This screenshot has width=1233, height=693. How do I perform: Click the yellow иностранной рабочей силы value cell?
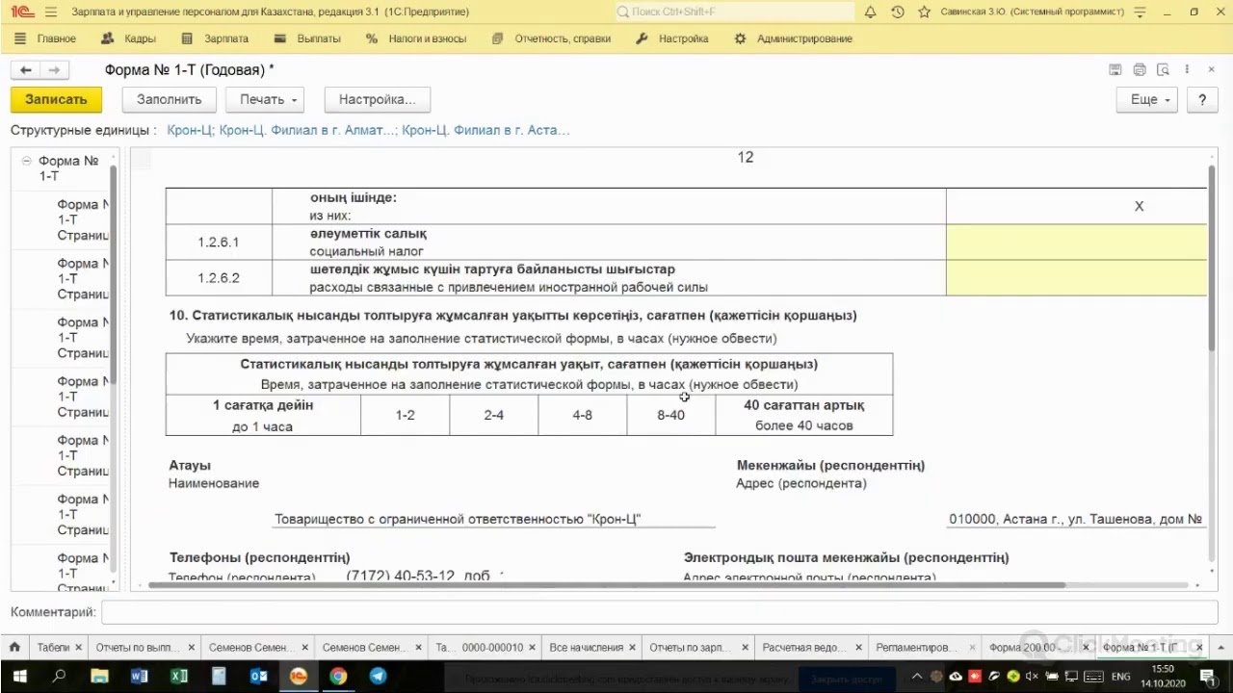point(1076,278)
